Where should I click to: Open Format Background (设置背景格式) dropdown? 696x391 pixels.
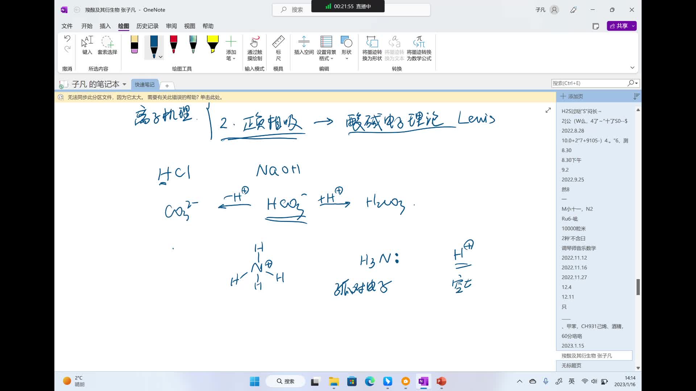pos(326,48)
